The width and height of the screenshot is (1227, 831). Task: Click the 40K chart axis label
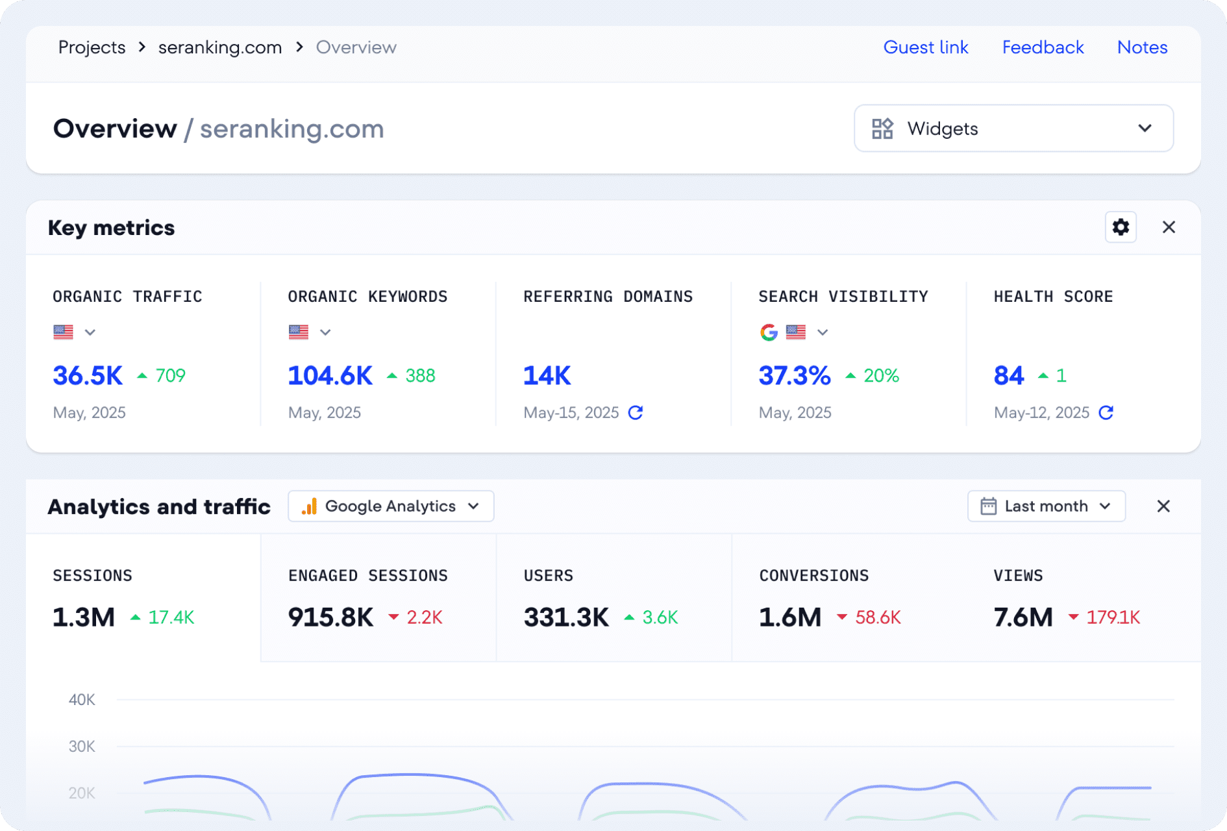tap(82, 700)
